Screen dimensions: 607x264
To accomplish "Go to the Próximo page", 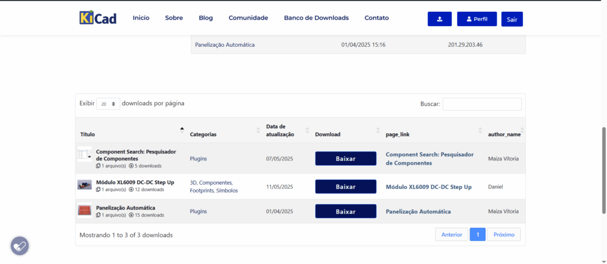I will [504, 234].
